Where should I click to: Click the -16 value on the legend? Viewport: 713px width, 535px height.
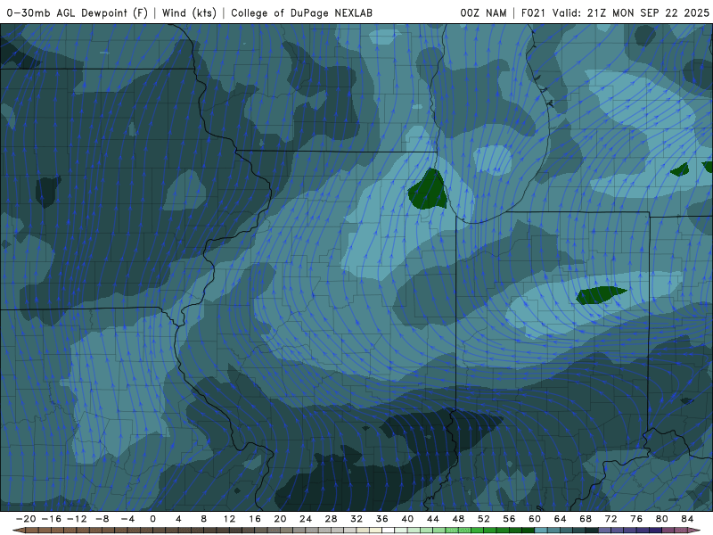click(x=51, y=519)
